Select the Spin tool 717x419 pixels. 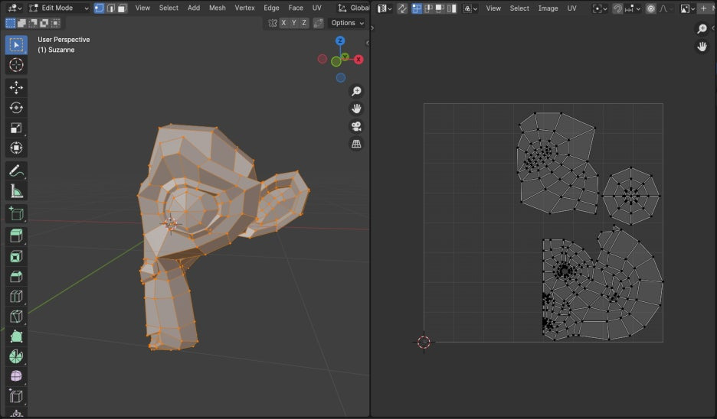(16, 356)
